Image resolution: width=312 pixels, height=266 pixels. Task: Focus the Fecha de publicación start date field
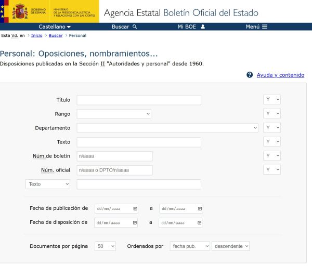click(x=116, y=208)
